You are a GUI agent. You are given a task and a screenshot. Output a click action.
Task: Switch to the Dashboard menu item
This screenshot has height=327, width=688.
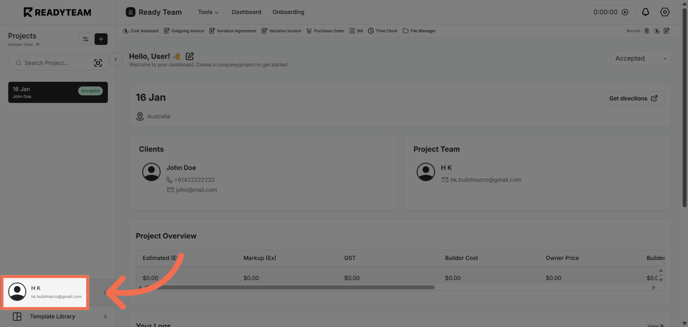(x=246, y=12)
